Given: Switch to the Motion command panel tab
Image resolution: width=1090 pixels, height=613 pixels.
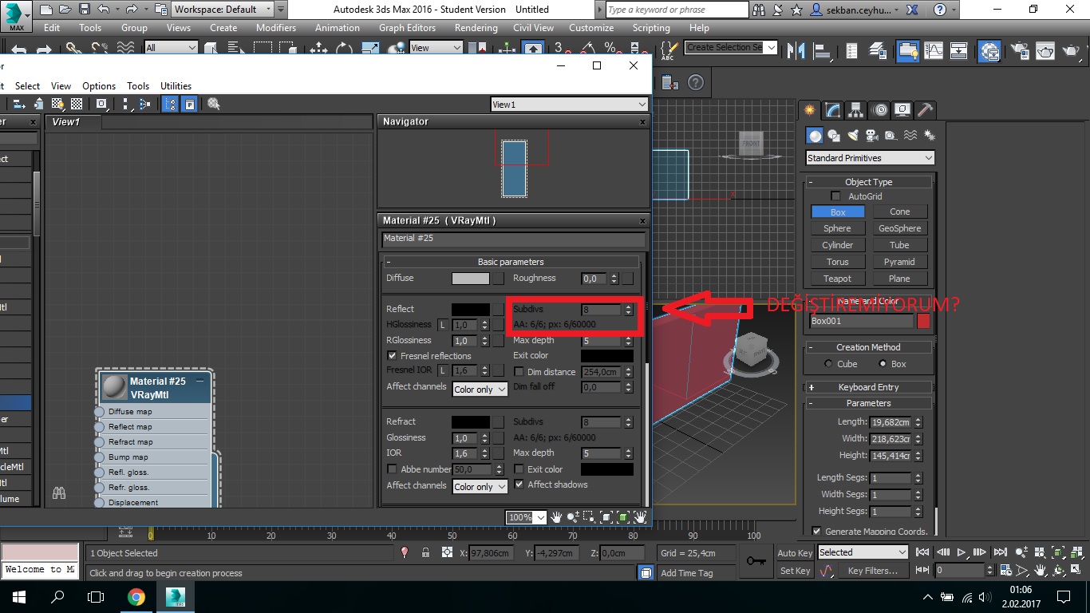Looking at the screenshot, I should pyautogui.click(x=879, y=110).
